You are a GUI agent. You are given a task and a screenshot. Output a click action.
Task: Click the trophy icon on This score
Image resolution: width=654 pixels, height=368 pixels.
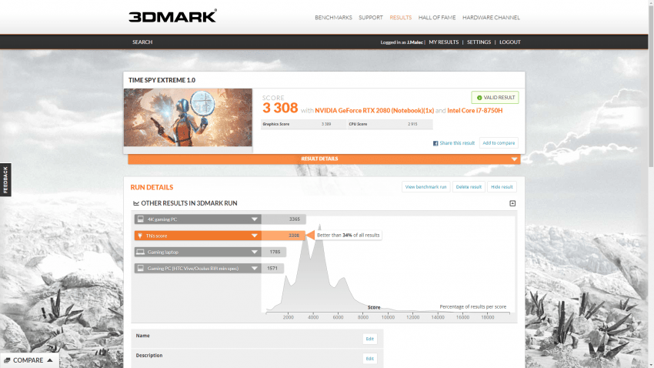tap(140, 236)
